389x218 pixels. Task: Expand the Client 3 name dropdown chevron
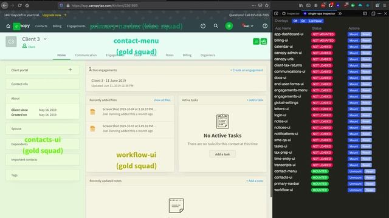pyautogui.click(x=45, y=39)
